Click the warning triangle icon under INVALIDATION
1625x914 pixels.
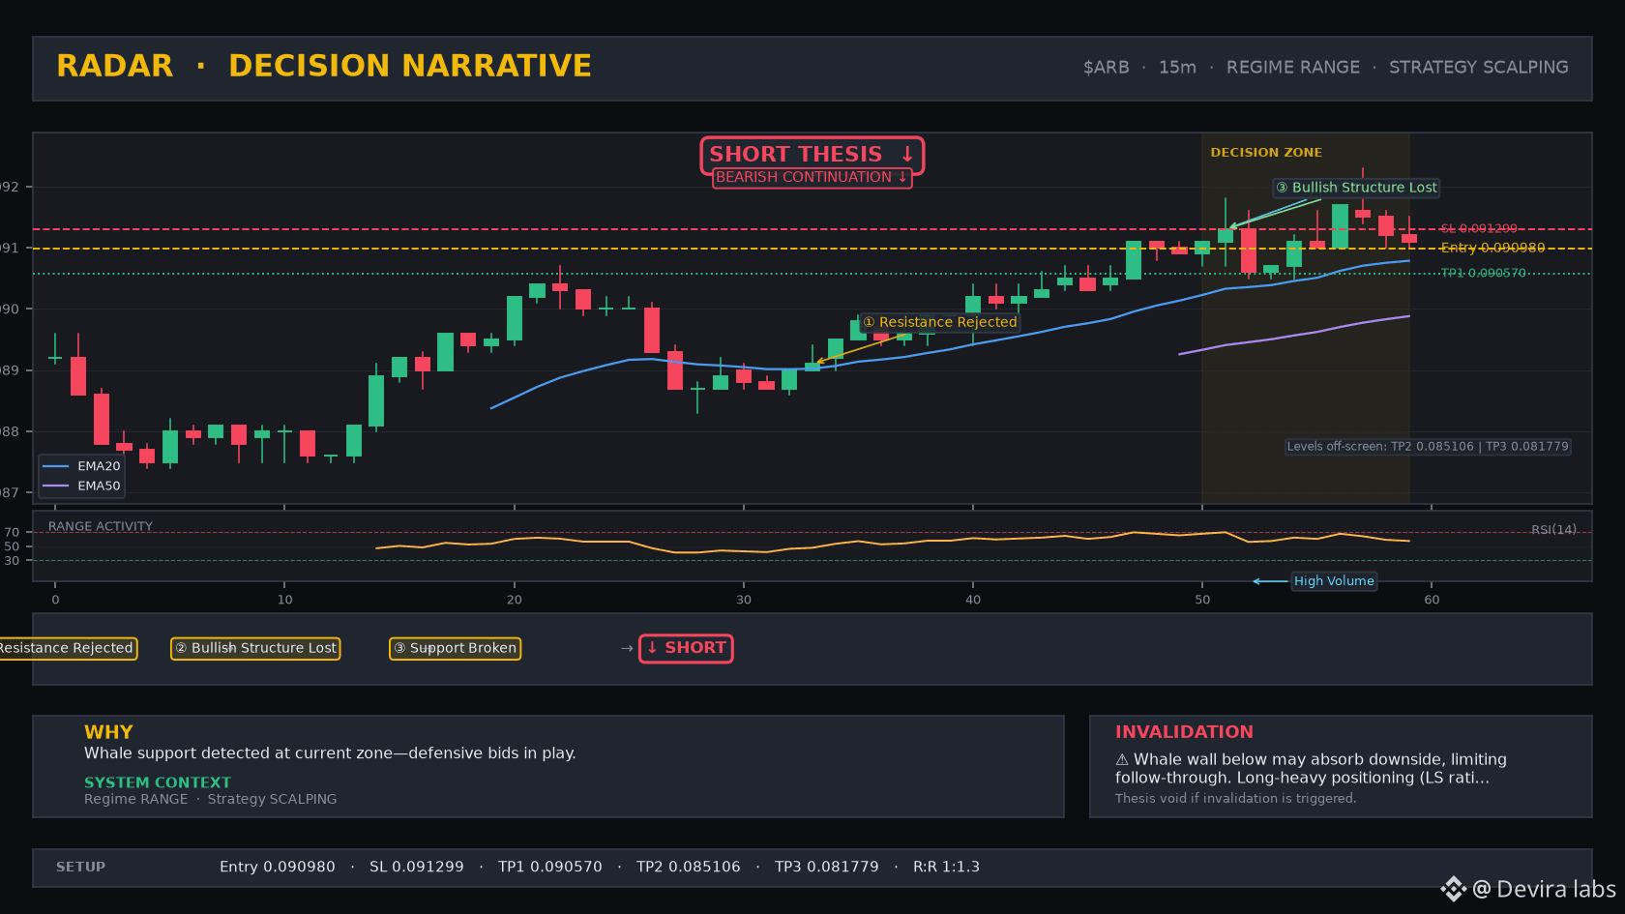pos(1122,760)
